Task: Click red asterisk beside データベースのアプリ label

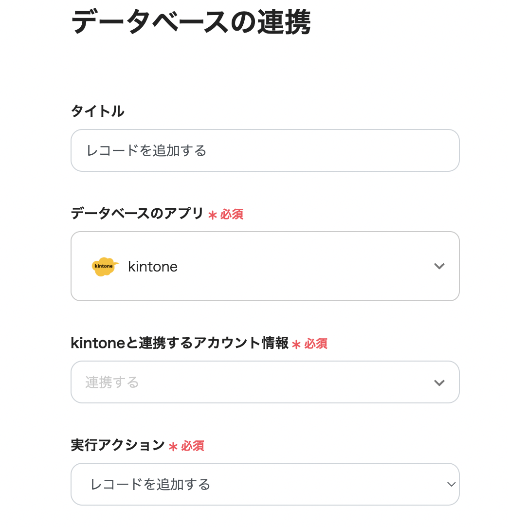Action: click(x=212, y=215)
